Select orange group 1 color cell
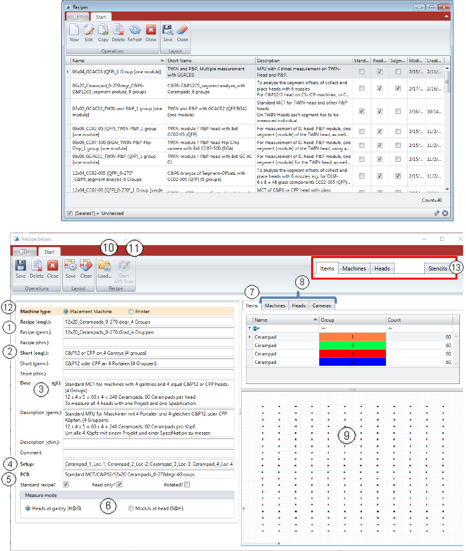Screen dimensions: 466x551 [352, 337]
